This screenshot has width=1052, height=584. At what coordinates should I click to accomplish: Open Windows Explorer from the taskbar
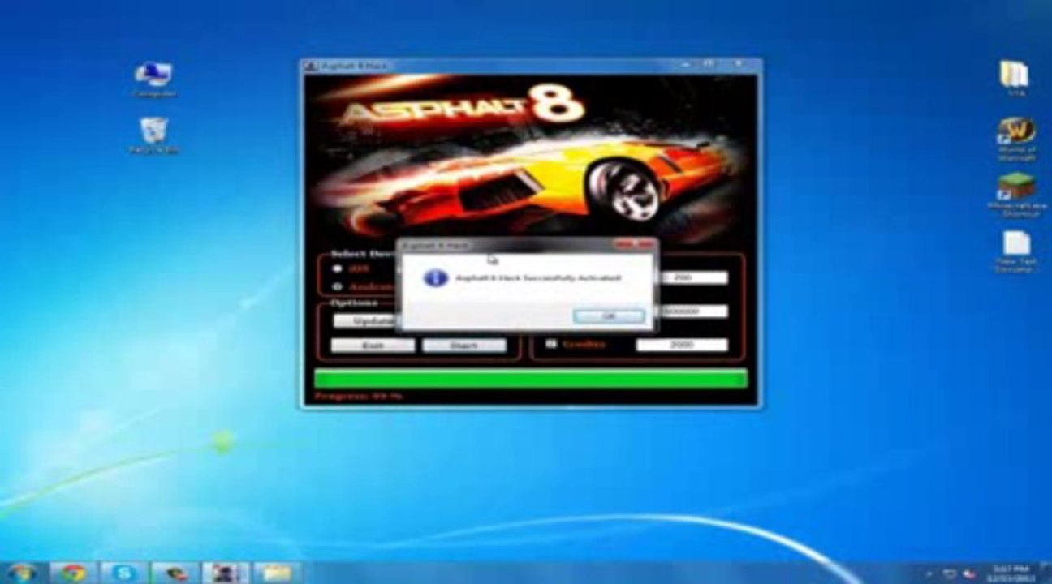coord(276,573)
